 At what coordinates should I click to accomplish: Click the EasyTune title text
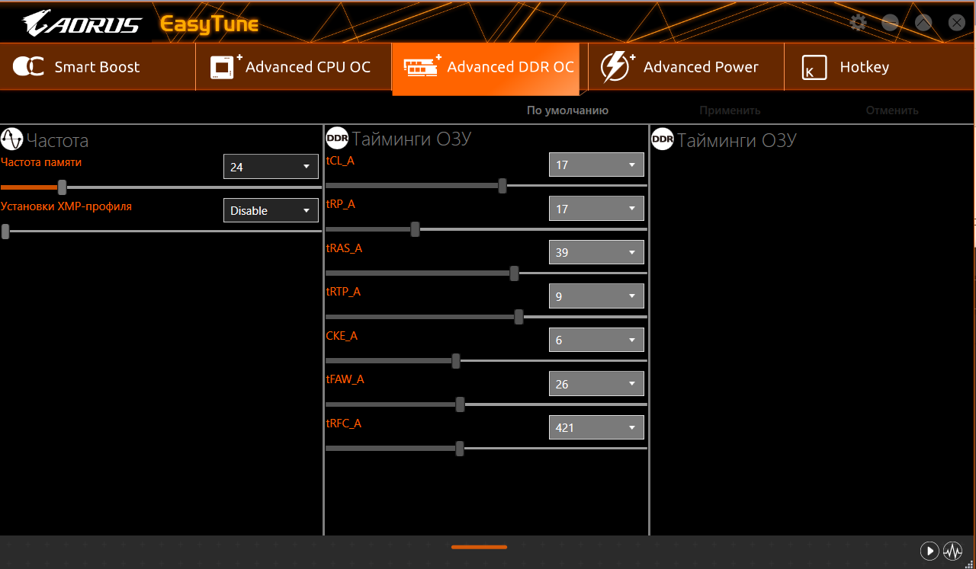coord(209,24)
